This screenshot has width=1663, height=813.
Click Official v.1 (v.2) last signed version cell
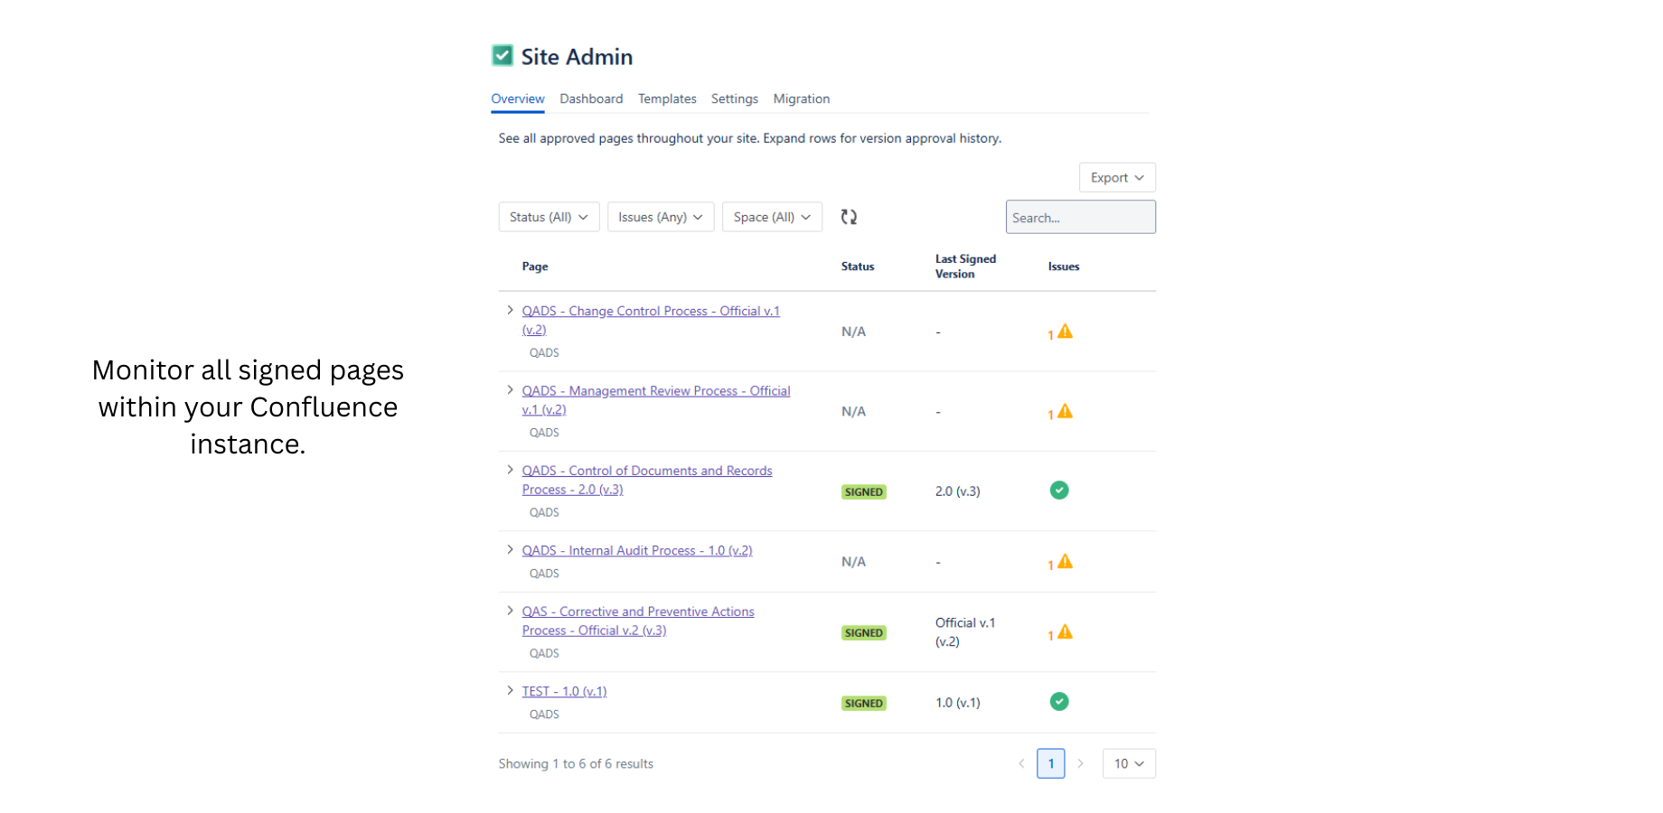tap(965, 632)
